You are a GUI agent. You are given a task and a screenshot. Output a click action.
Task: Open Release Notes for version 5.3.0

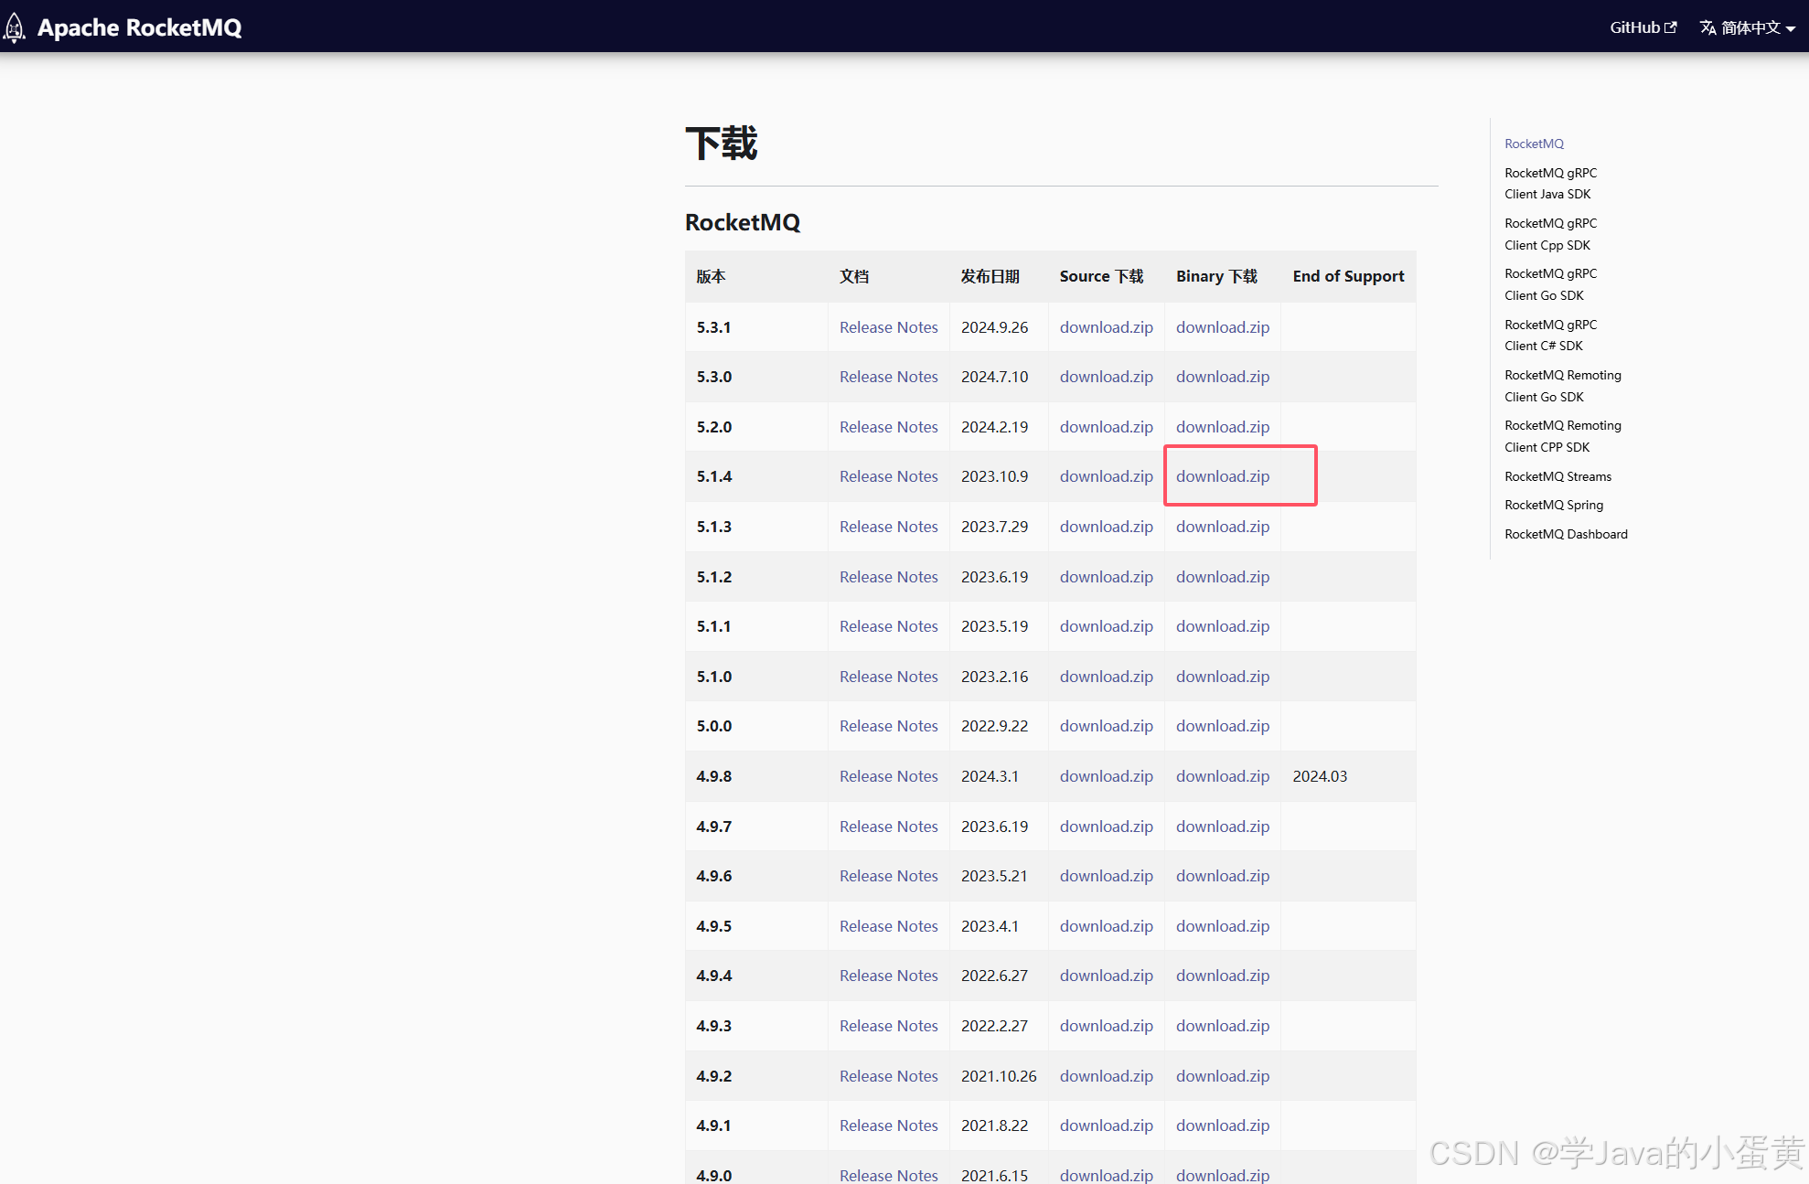click(x=888, y=377)
